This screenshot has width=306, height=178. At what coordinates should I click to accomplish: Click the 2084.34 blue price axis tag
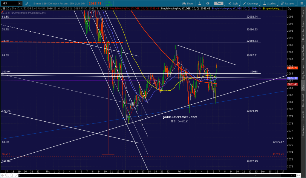[x=292, y=78]
